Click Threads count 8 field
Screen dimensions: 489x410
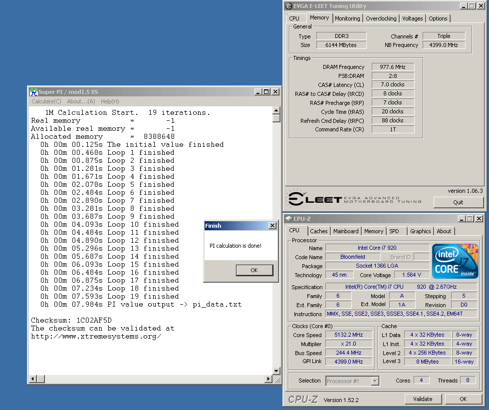[468, 380]
